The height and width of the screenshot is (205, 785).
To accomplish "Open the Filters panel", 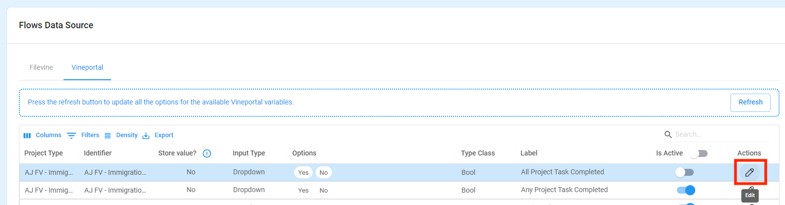I will click(x=83, y=135).
